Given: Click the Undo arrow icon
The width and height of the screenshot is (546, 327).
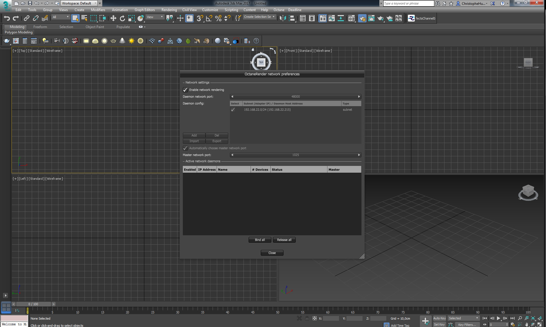Looking at the screenshot, I should (x=7, y=18).
